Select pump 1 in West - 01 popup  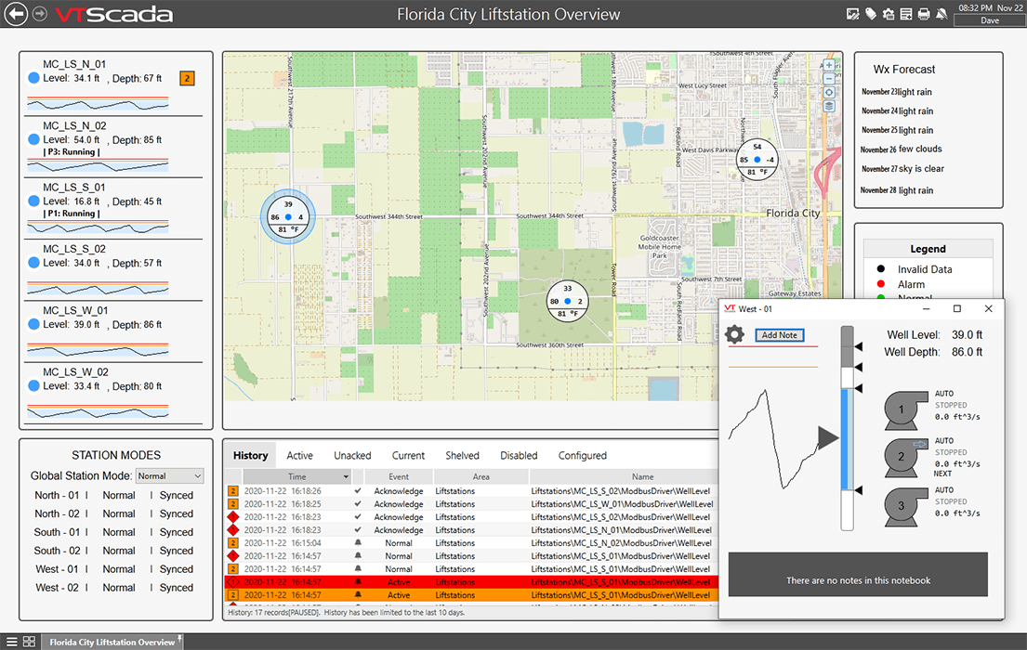click(x=905, y=409)
